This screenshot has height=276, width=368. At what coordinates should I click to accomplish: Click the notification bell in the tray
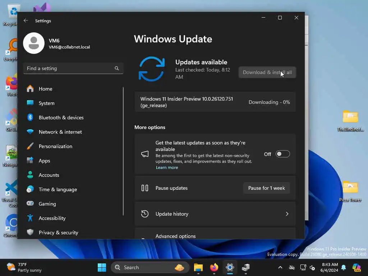(344, 267)
